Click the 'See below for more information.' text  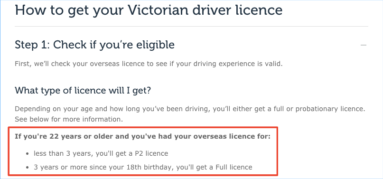[x=69, y=120]
